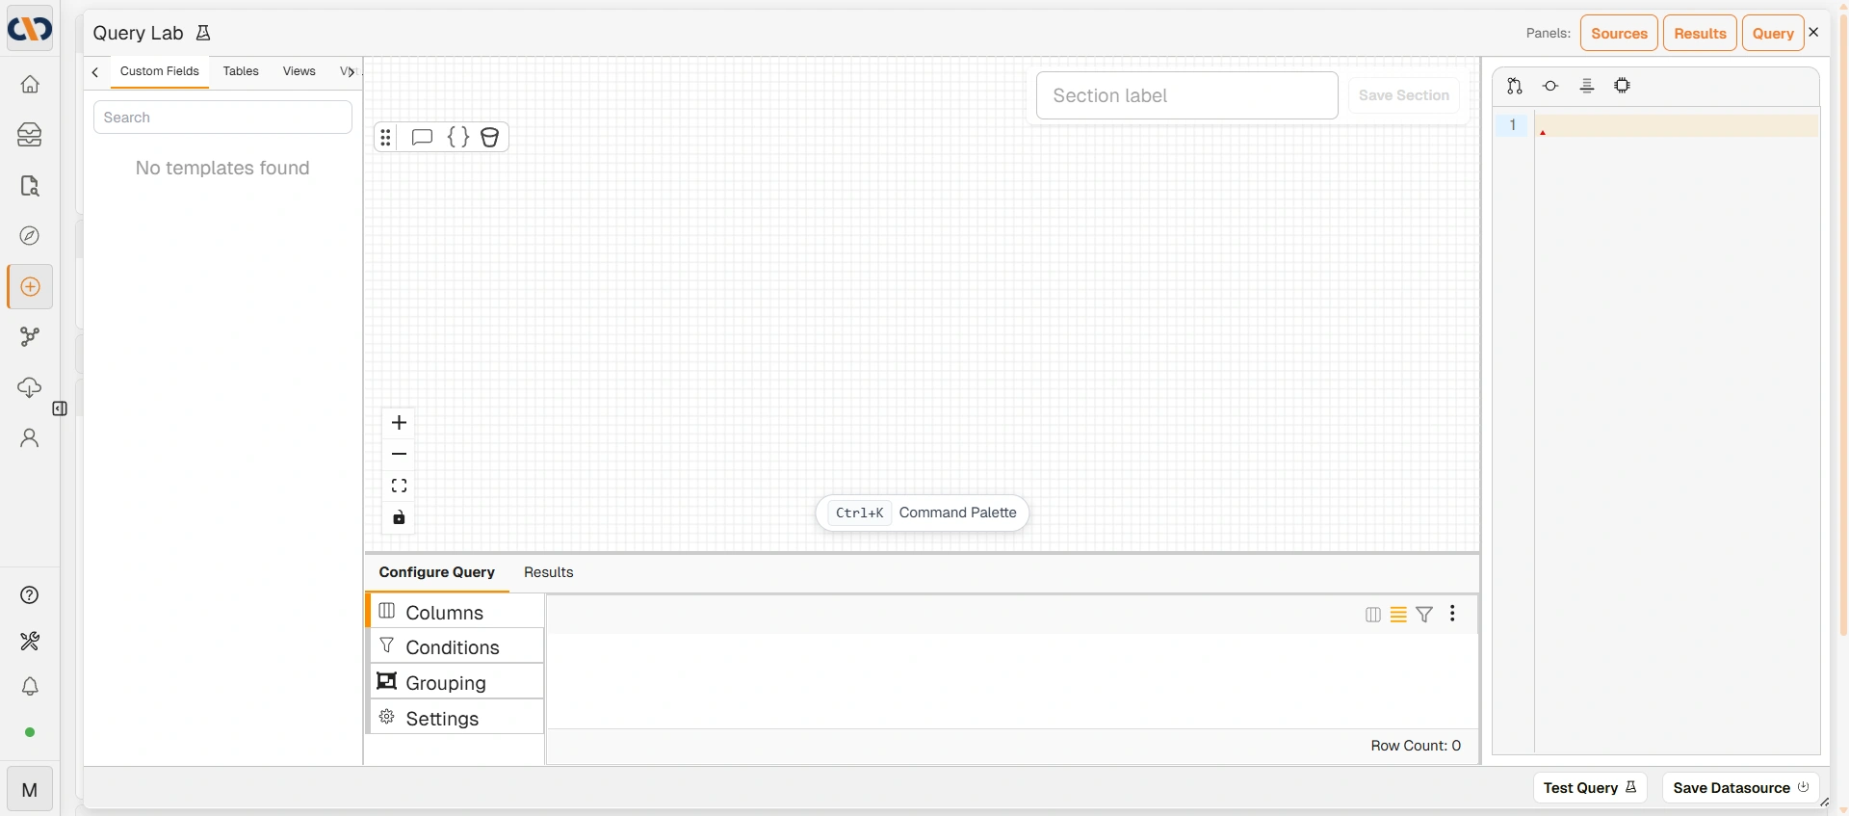Add a comment note to canvas
The width and height of the screenshot is (1849, 816).
[422, 137]
